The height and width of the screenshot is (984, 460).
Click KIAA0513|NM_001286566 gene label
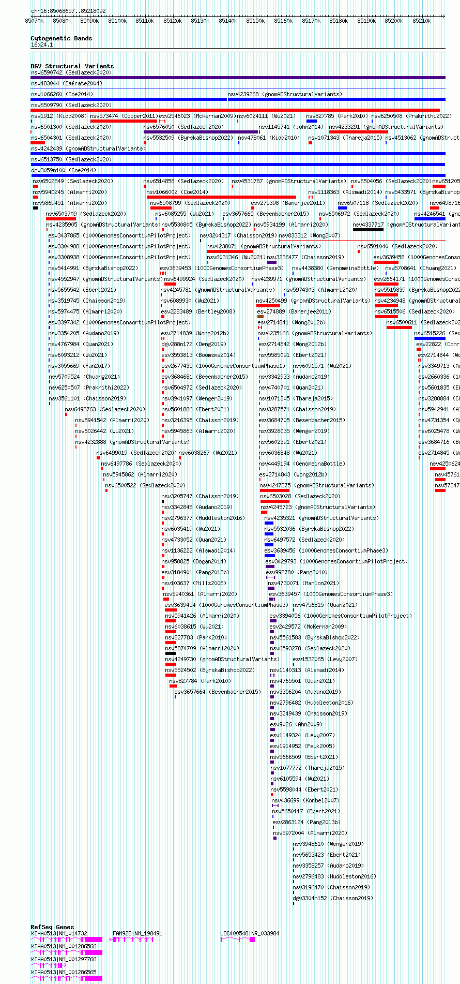64,947
